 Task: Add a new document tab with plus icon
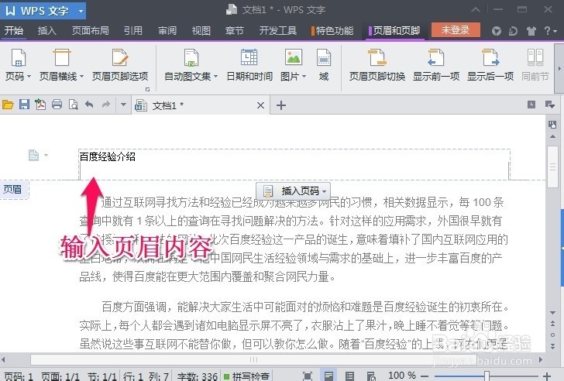281,105
